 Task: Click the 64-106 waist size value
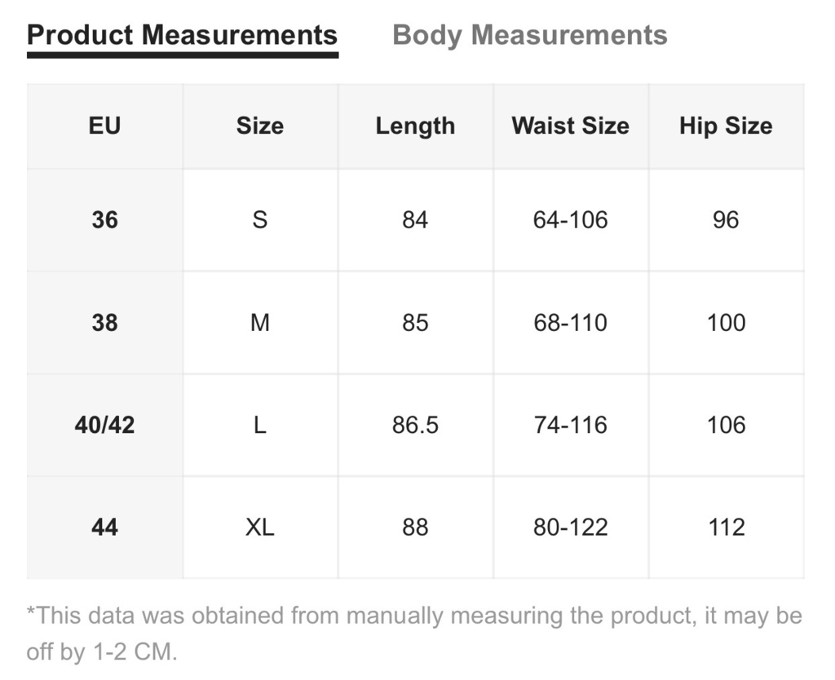pyautogui.click(x=570, y=220)
